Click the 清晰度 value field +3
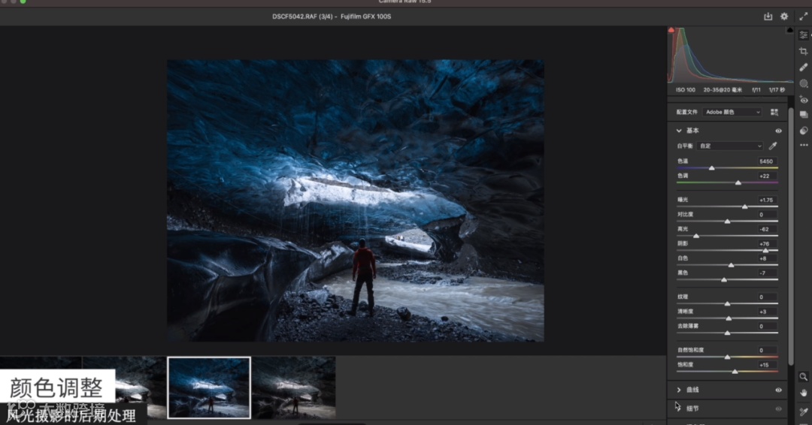Viewport: 812px width, 425px height. [x=766, y=312]
